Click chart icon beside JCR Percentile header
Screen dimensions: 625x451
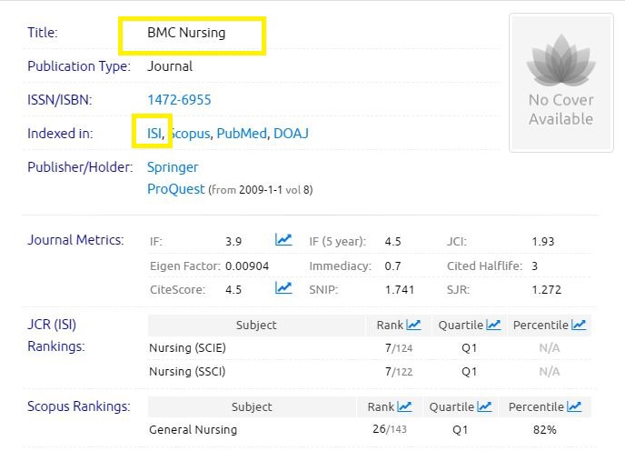tap(579, 325)
